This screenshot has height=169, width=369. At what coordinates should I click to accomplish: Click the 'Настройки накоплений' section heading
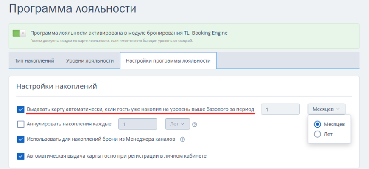click(57, 87)
